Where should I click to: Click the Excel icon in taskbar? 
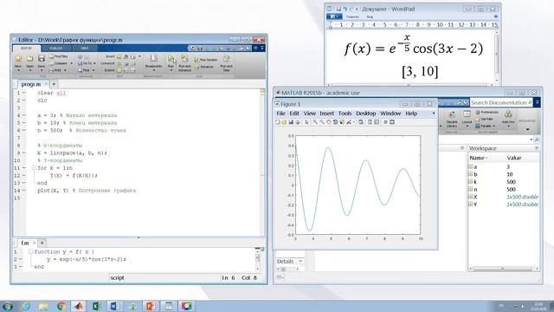point(96,306)
